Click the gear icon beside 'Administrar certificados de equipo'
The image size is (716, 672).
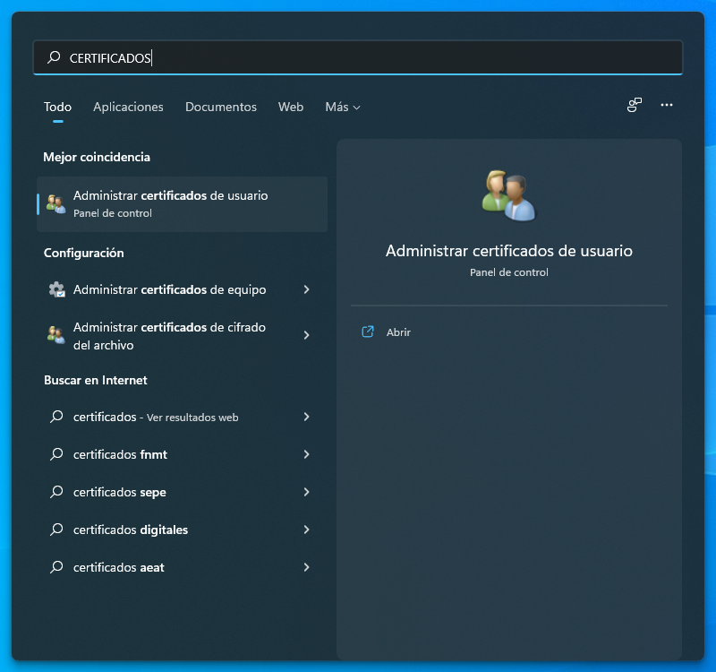[56, 289]
